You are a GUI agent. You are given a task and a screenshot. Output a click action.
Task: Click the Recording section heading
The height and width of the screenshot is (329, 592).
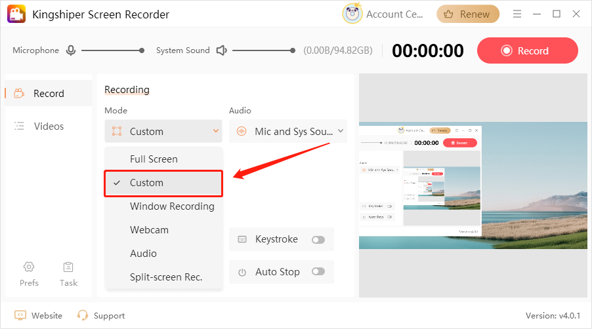(x=127, y=90)
